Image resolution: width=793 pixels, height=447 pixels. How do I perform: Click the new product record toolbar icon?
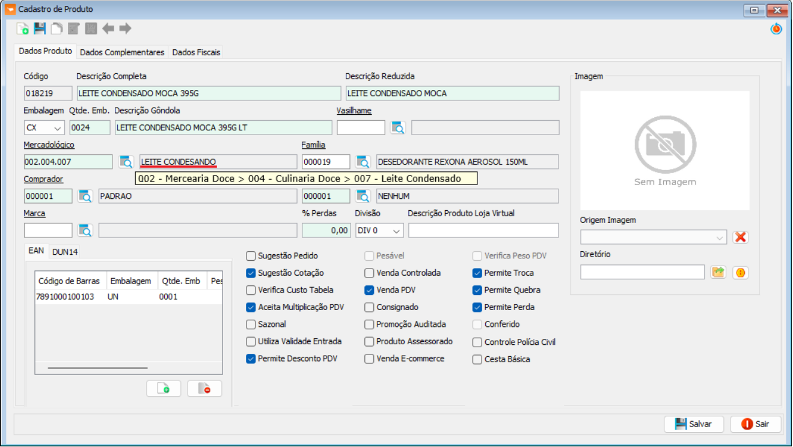[x=23, y=28]
